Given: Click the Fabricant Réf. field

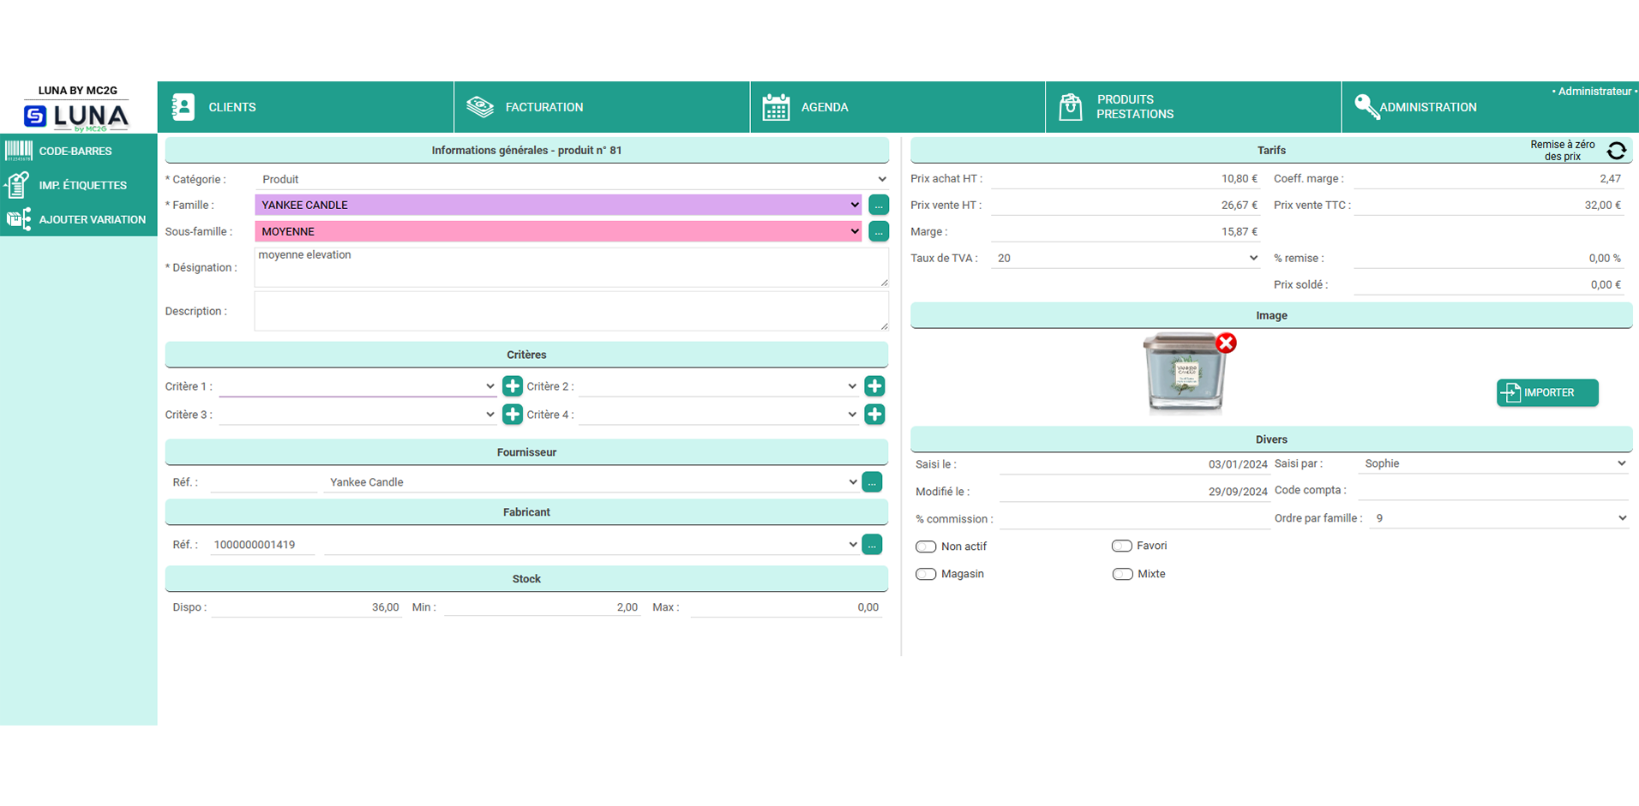Looking at the screenshot, I should [x=263, y=545].
